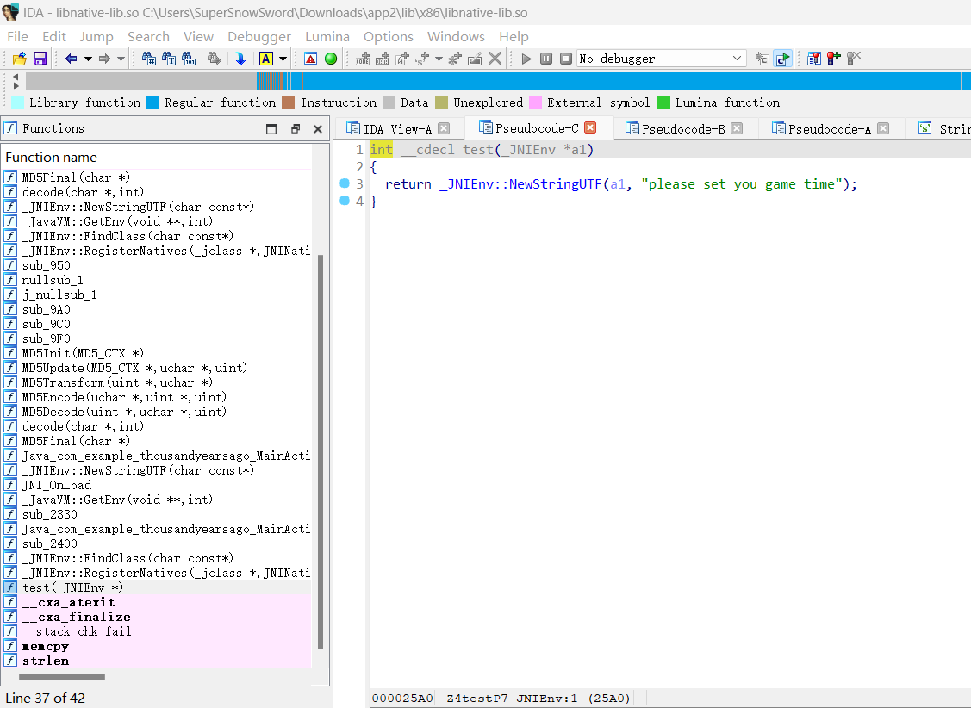Select __stack_chk_fail in the functions list
The width and height of the screenshot is (971, 708).
(x=157, y=631)
